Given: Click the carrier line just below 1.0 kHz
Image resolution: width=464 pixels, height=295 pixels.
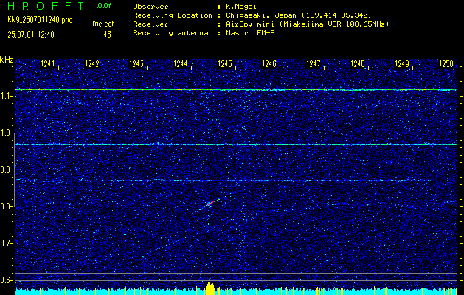Looking at the screenshot, I should click(236, 144).
